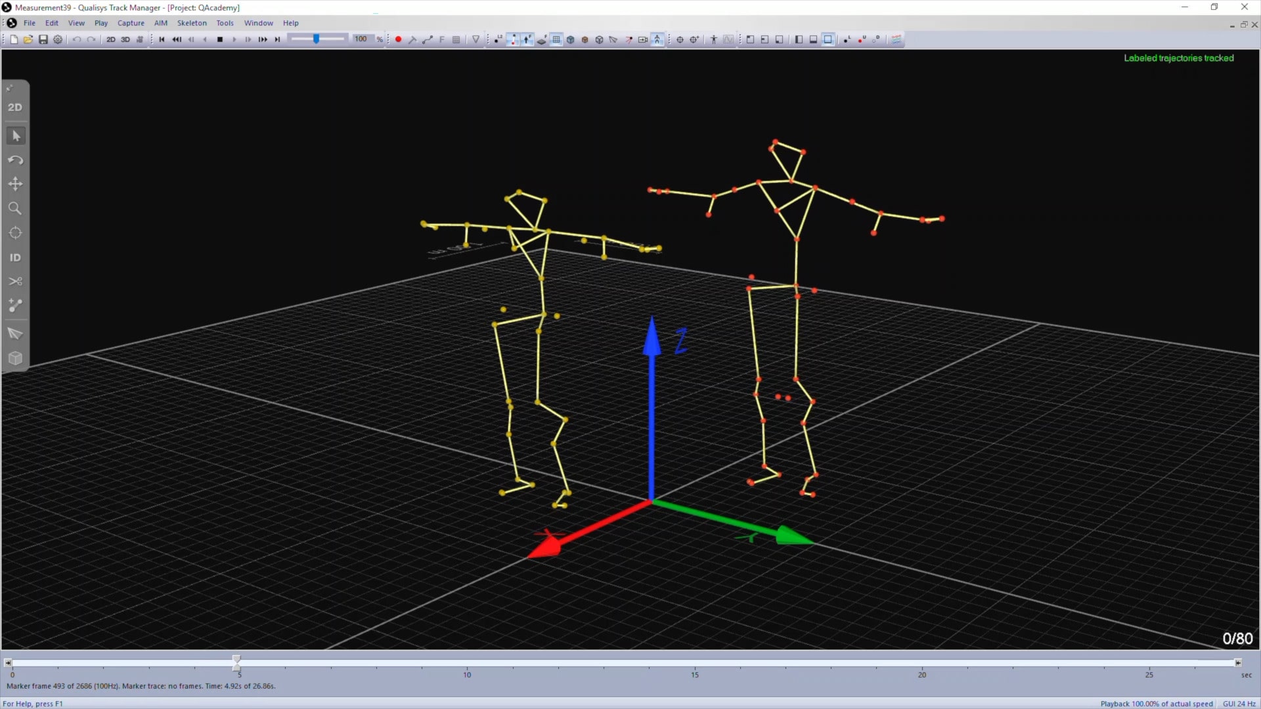This screenshot has height=709, width=1261.
Task: Switch to 2D using sidebar button
Action: [x=15, y=107]
